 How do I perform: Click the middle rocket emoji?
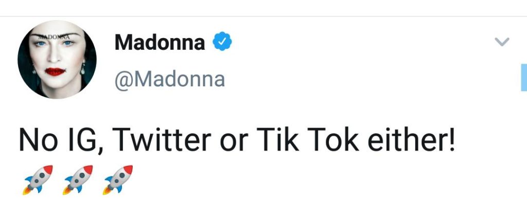(x=79, y=179)
